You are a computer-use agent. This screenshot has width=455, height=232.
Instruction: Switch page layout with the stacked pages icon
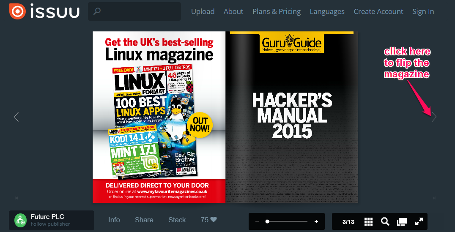402,221
